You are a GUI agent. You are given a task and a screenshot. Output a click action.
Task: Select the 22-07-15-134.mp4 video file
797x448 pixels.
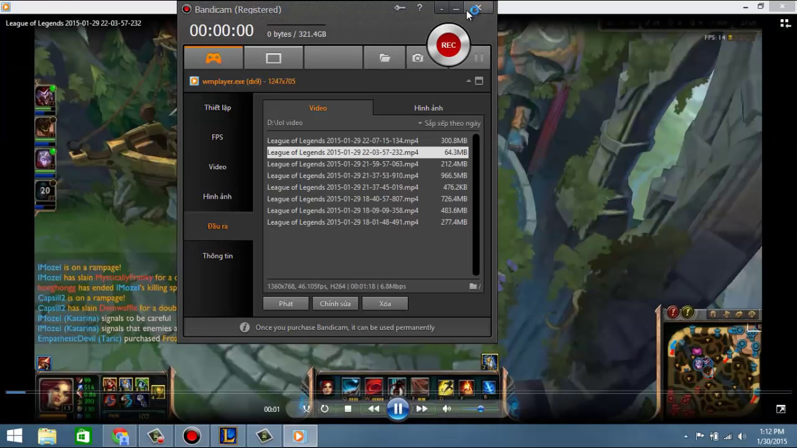[342, 141]
